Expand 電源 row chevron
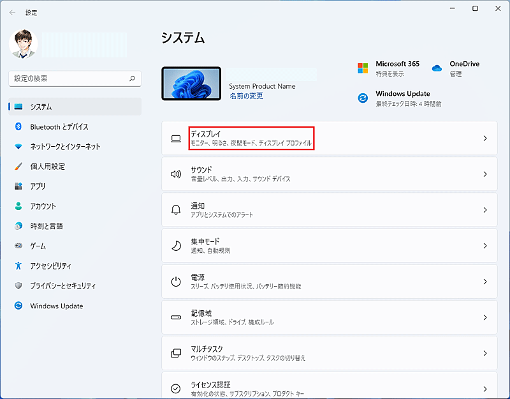The width and height of the screenshot is (510, 399). [485, 282]
